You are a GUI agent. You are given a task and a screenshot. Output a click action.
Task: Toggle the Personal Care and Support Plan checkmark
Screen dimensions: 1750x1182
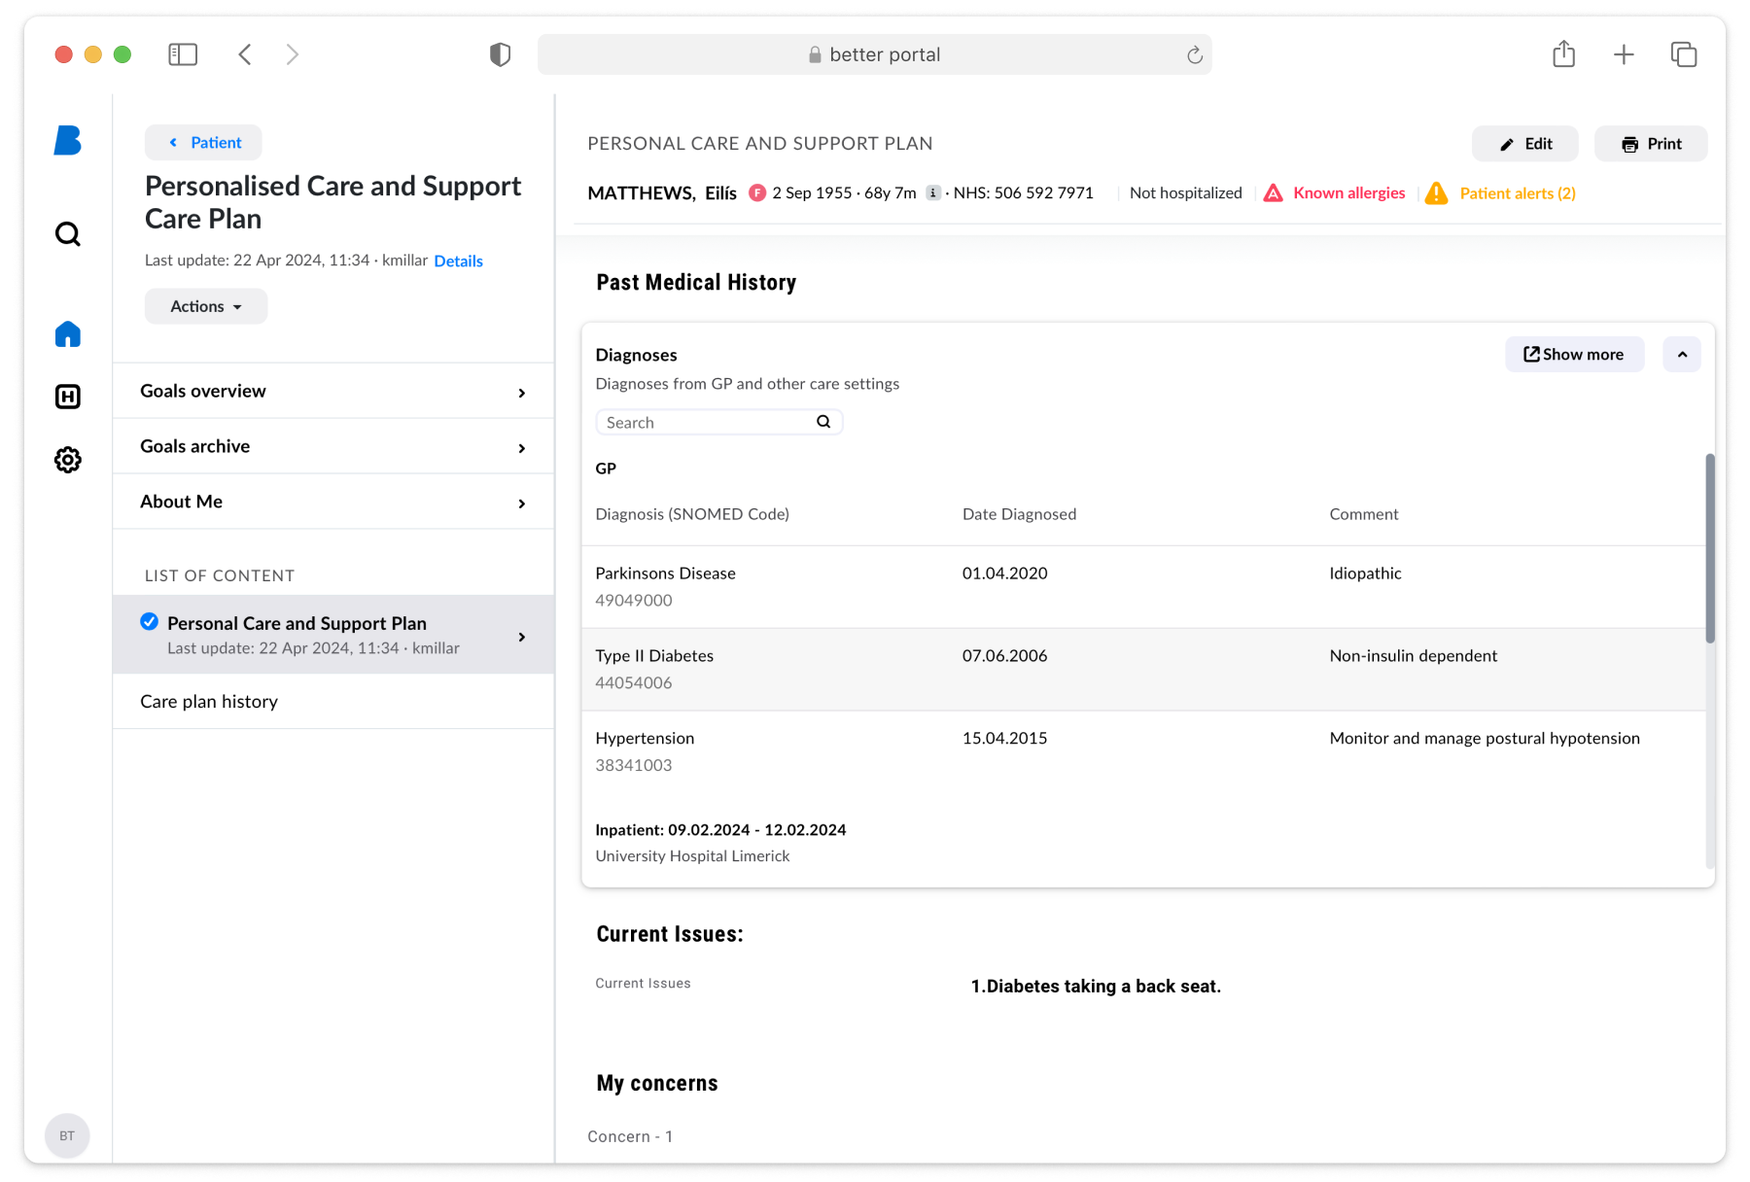pos(150,622)
